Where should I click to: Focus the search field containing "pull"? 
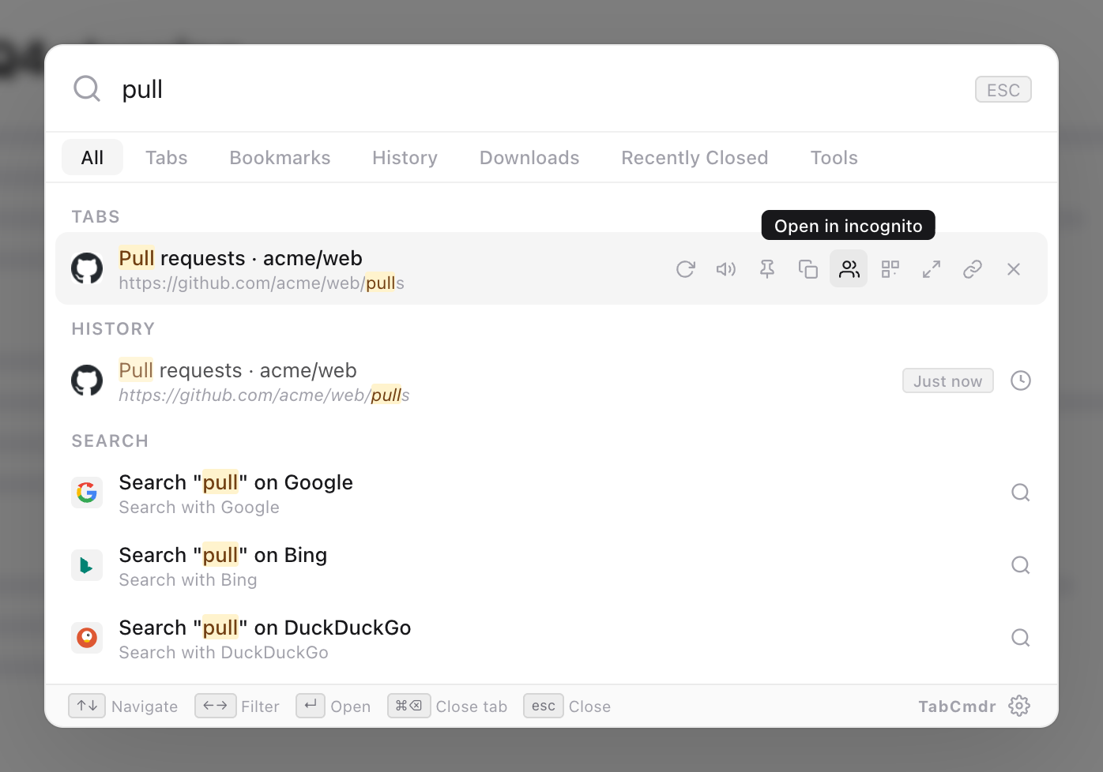537,89
